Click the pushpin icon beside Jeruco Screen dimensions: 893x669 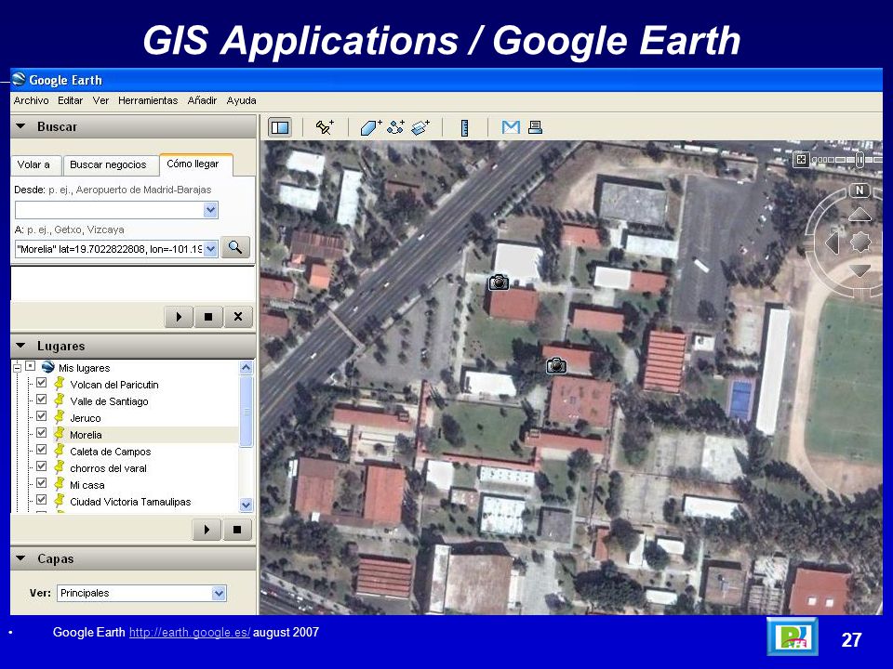click(x=59, y=417)
